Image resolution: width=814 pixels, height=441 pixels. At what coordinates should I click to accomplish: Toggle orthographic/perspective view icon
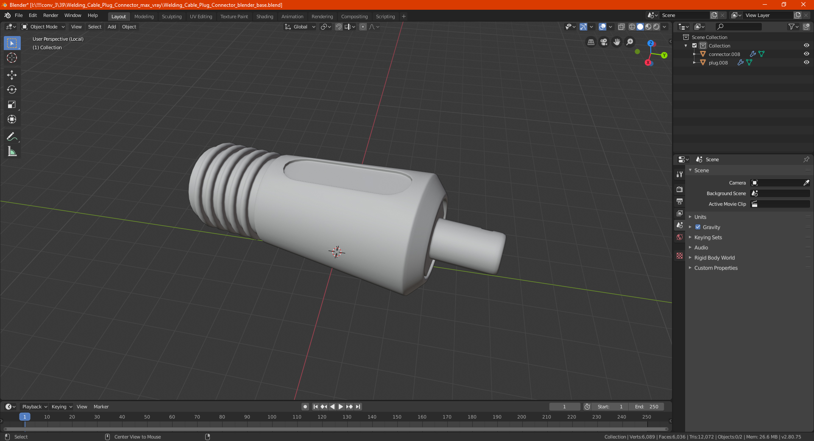coord(591,42)
